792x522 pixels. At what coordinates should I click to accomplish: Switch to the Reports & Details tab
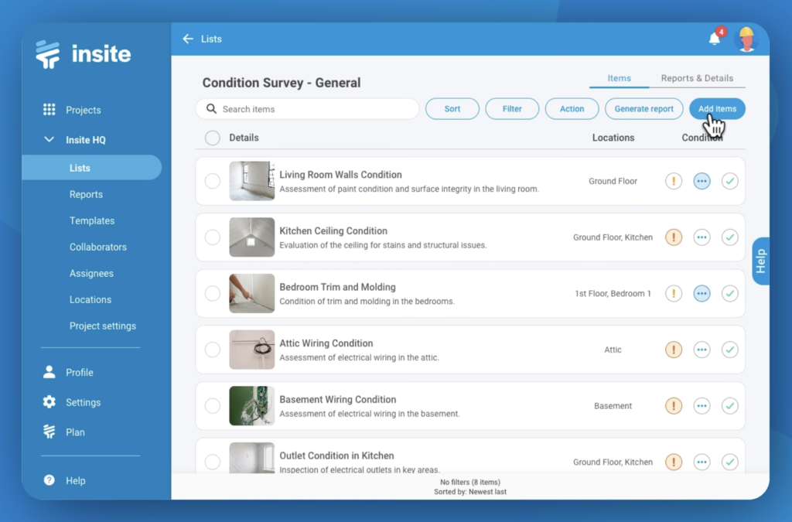(x=698, y=77)
